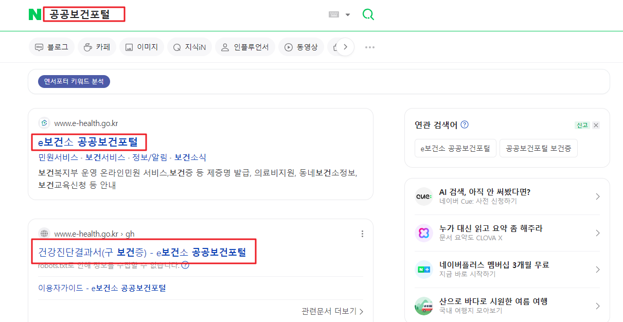Open www.e-health.go.kr URL in first result
The height and width of the screenshot is (322, 623).
click(x=86, y=123)
